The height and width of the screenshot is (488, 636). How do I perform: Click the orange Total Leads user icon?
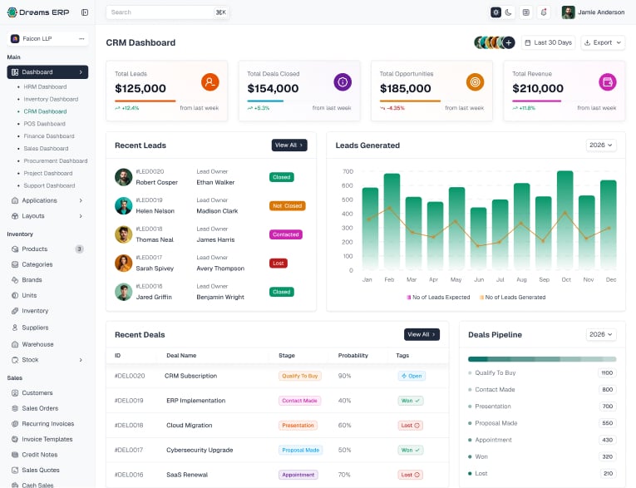[x=210, y=82]
